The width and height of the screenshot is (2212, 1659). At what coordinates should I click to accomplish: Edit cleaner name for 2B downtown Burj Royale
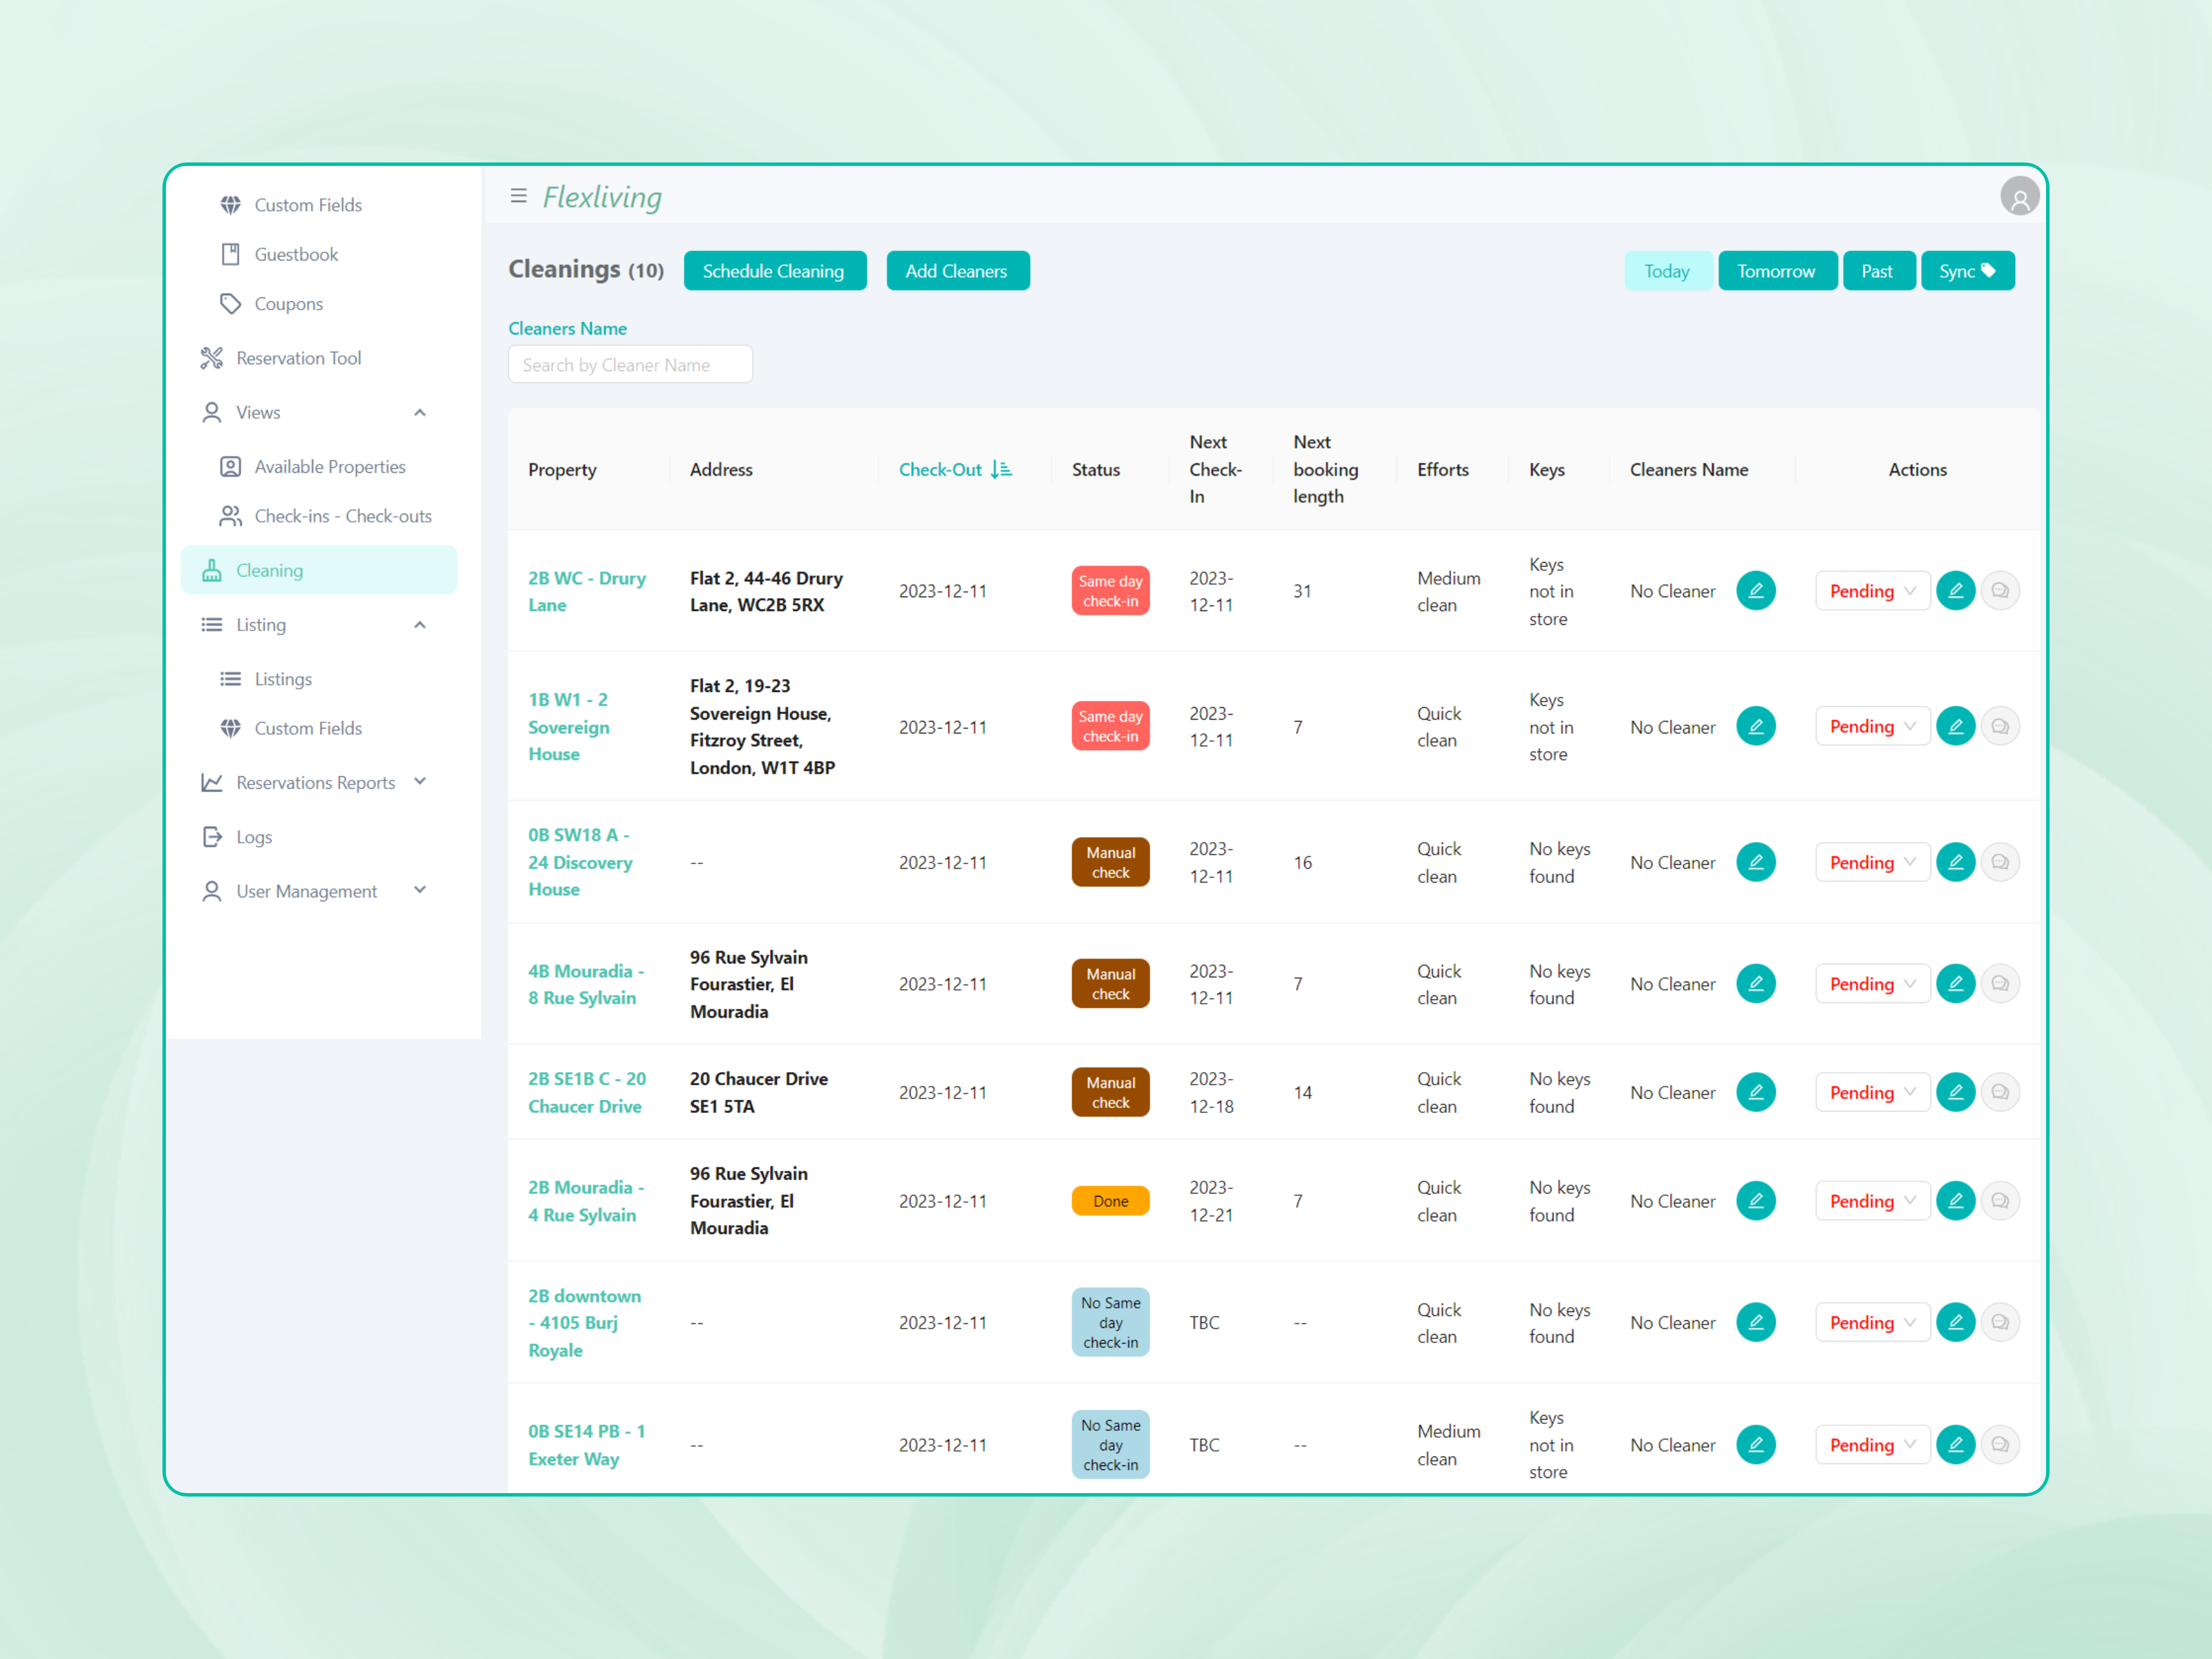(x=1755, y=1322)
